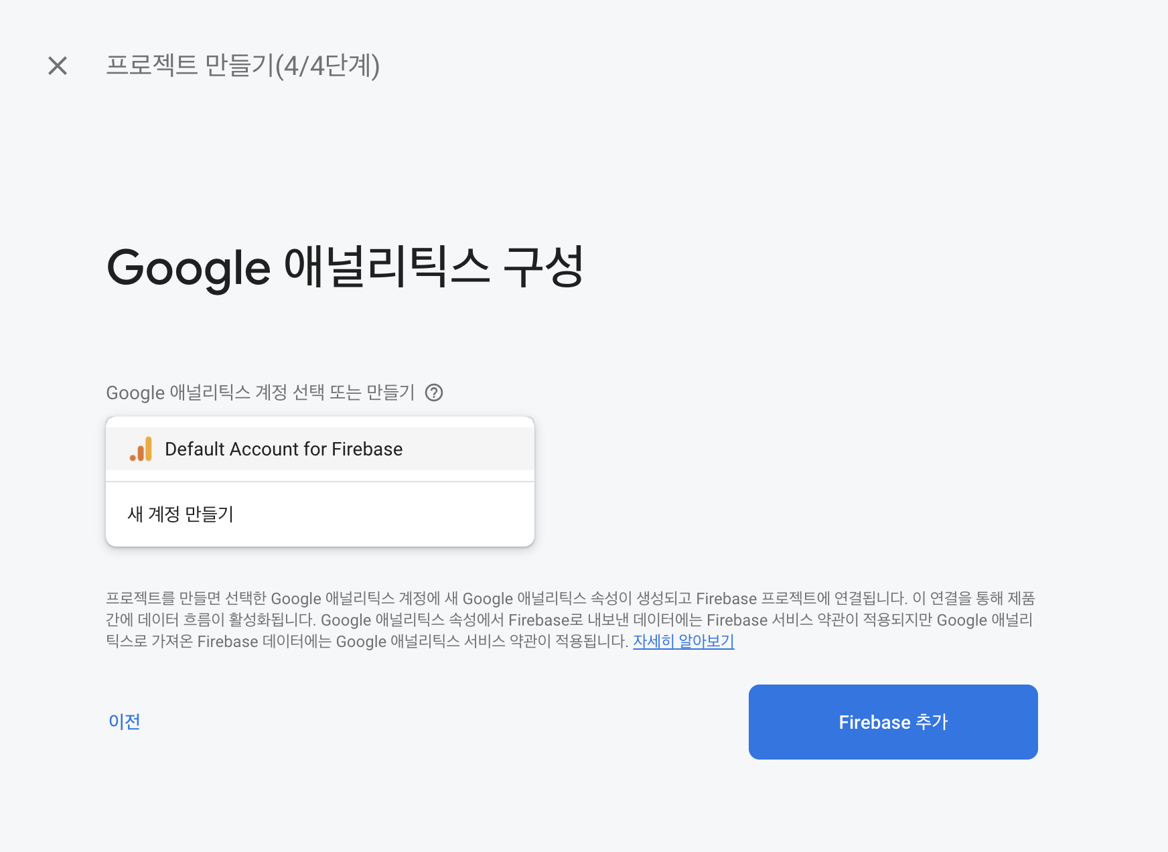The width and height of the screenshot is (1168, 852).
Task: Click the Google 애널리틱스 구성 heading
Action: point(345,267)
